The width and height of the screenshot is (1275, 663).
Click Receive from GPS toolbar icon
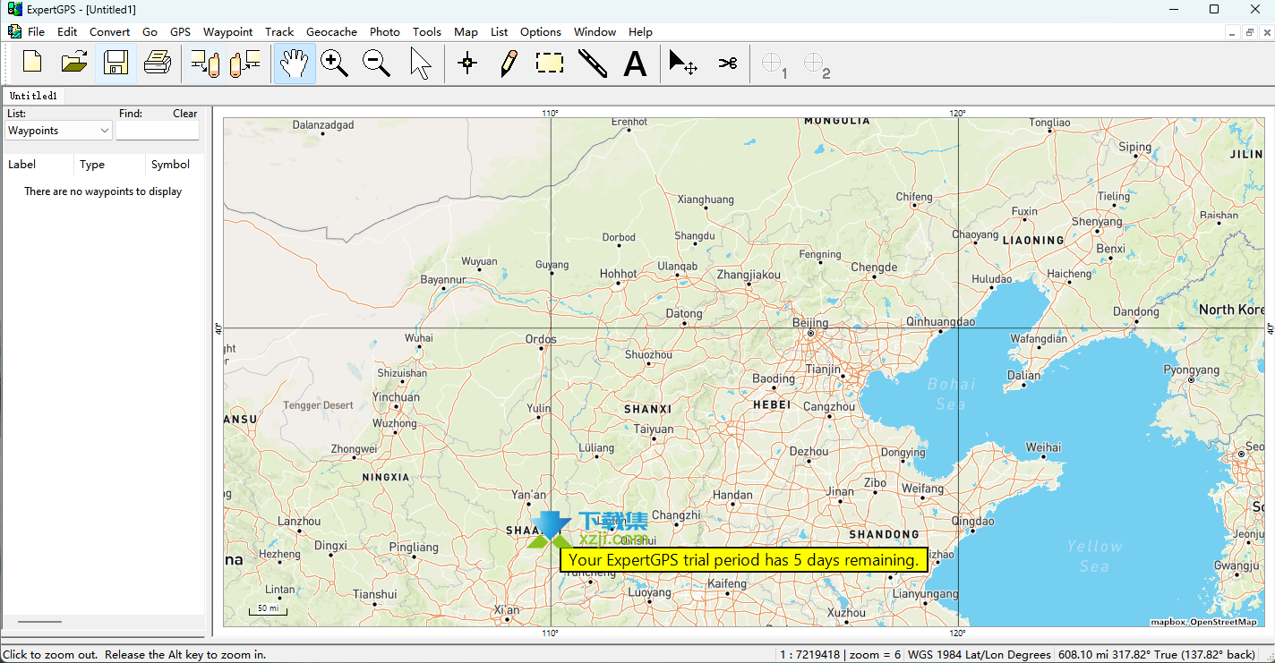point(245,63)
